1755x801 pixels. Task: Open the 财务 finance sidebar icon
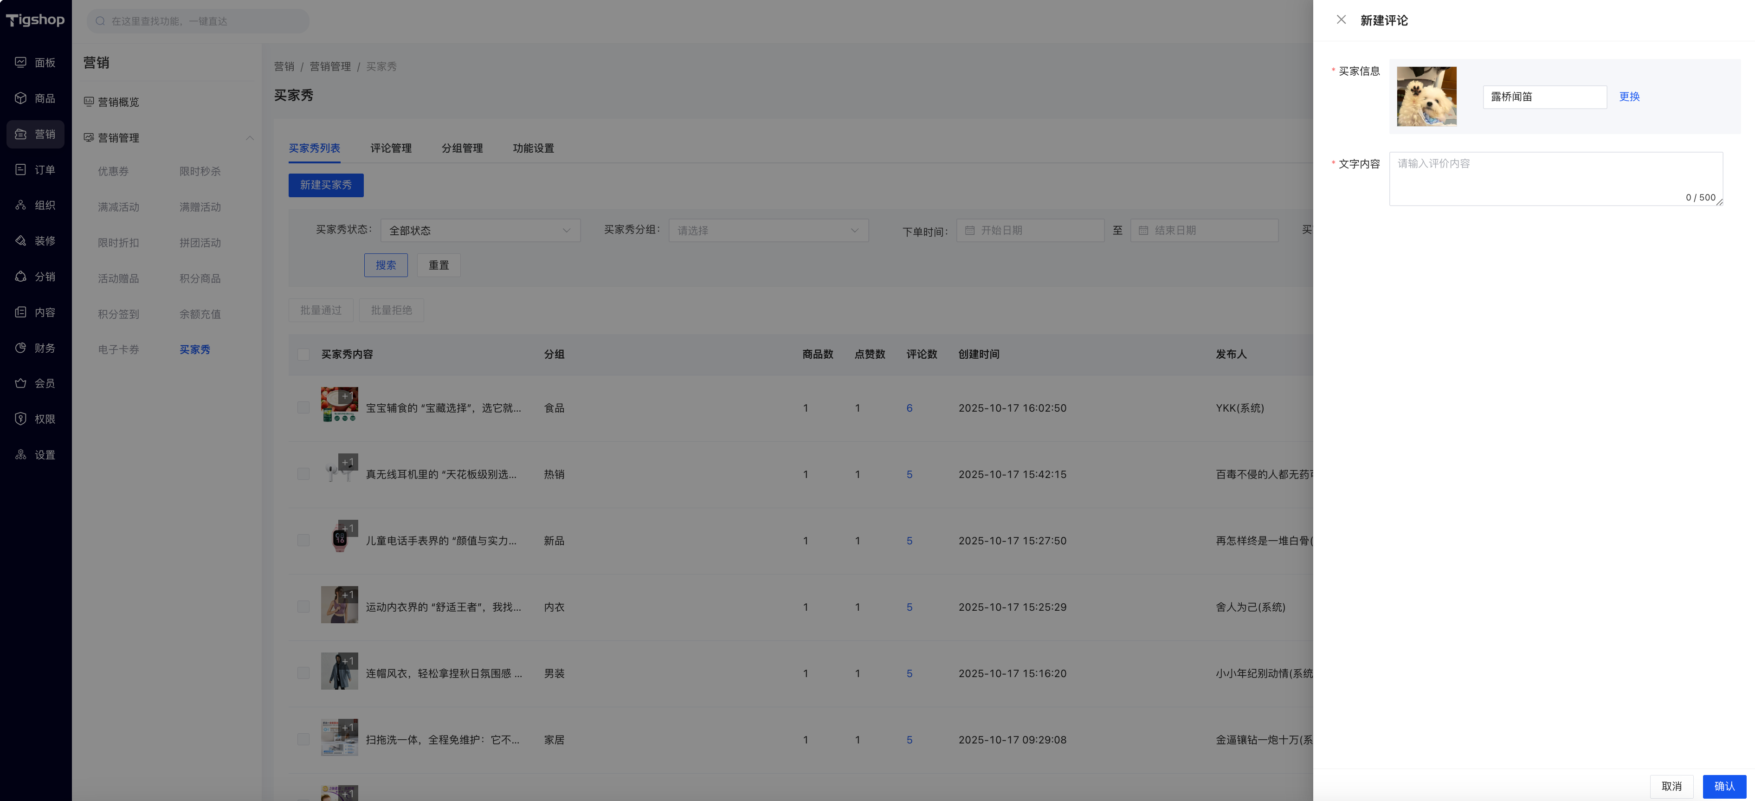(x=21, y=348)
